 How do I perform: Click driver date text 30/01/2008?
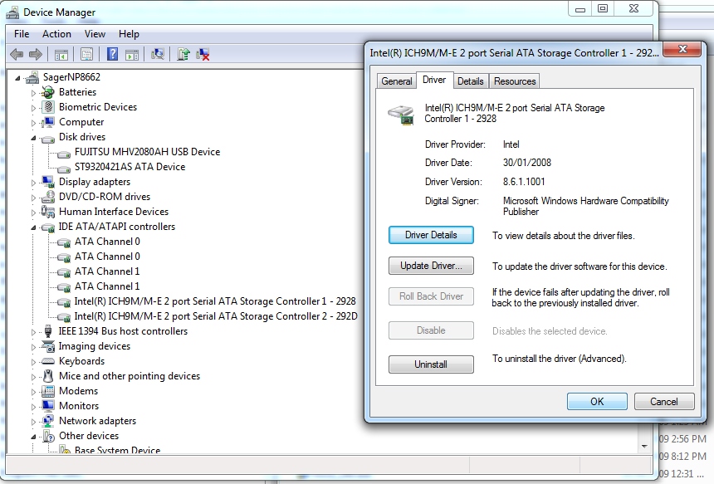(527, 163)
